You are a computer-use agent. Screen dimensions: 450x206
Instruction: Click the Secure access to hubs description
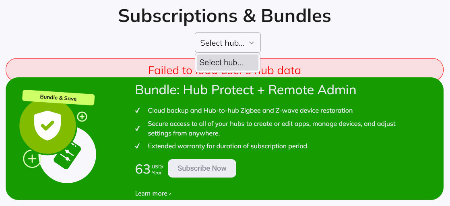click(271, 128)
